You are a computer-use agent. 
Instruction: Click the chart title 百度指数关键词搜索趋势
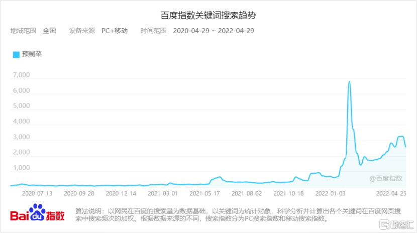(x=208, y=15)
